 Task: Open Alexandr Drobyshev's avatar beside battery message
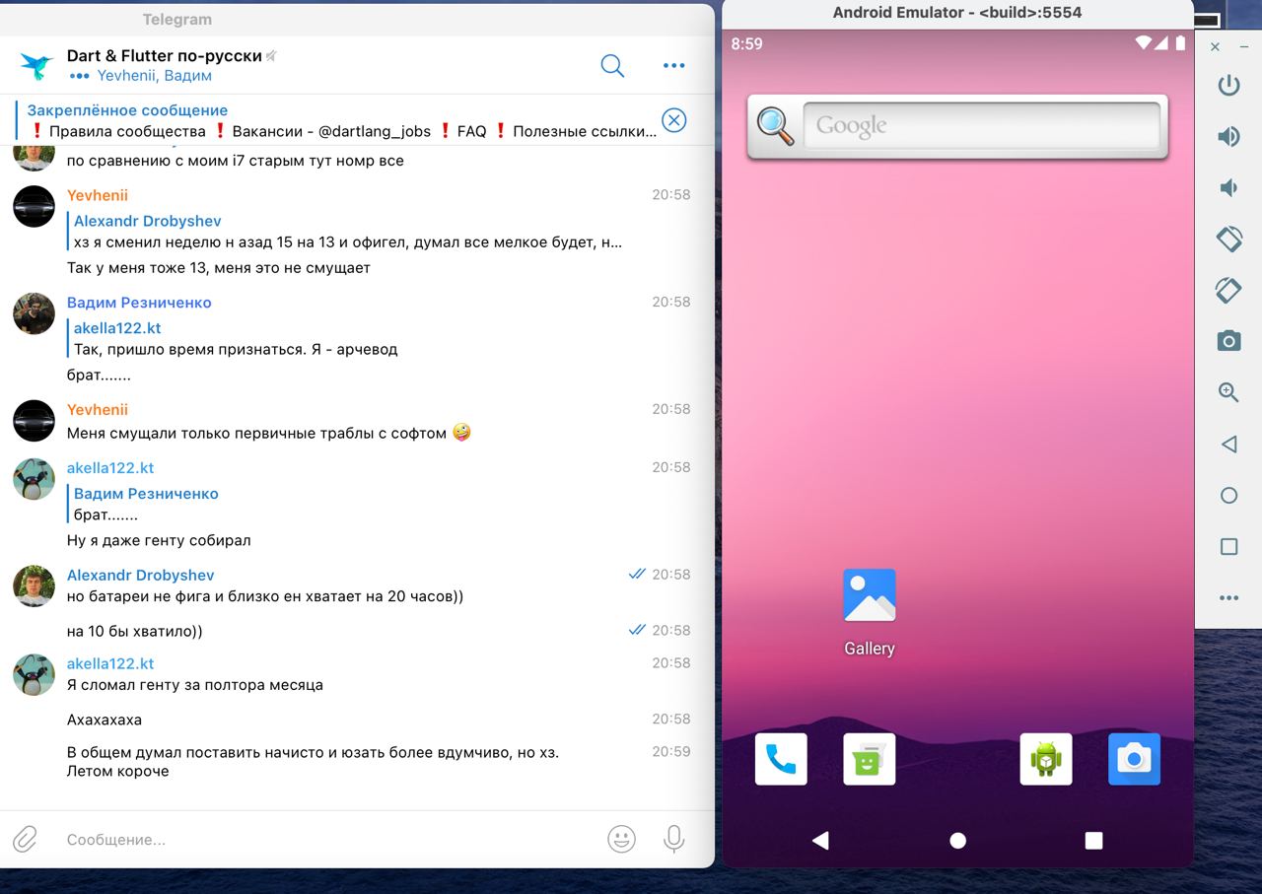click(34, 585)
